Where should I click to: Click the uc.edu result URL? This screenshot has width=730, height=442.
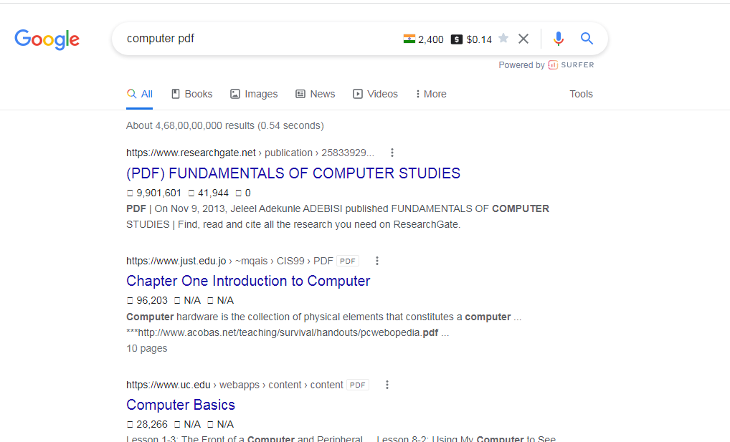(234, 385)
